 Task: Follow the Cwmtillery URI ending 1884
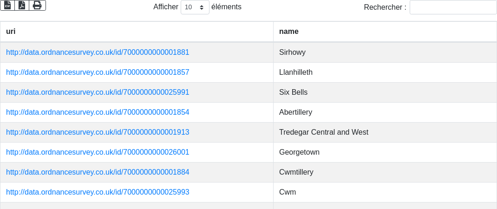coord(98,172)
